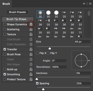Open the Brush panel menu

[x=90, y=4]
